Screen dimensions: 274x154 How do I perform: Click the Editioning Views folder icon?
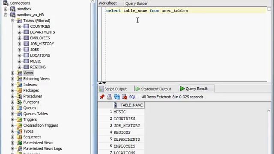pyautogui.click(x=19, y=79)
